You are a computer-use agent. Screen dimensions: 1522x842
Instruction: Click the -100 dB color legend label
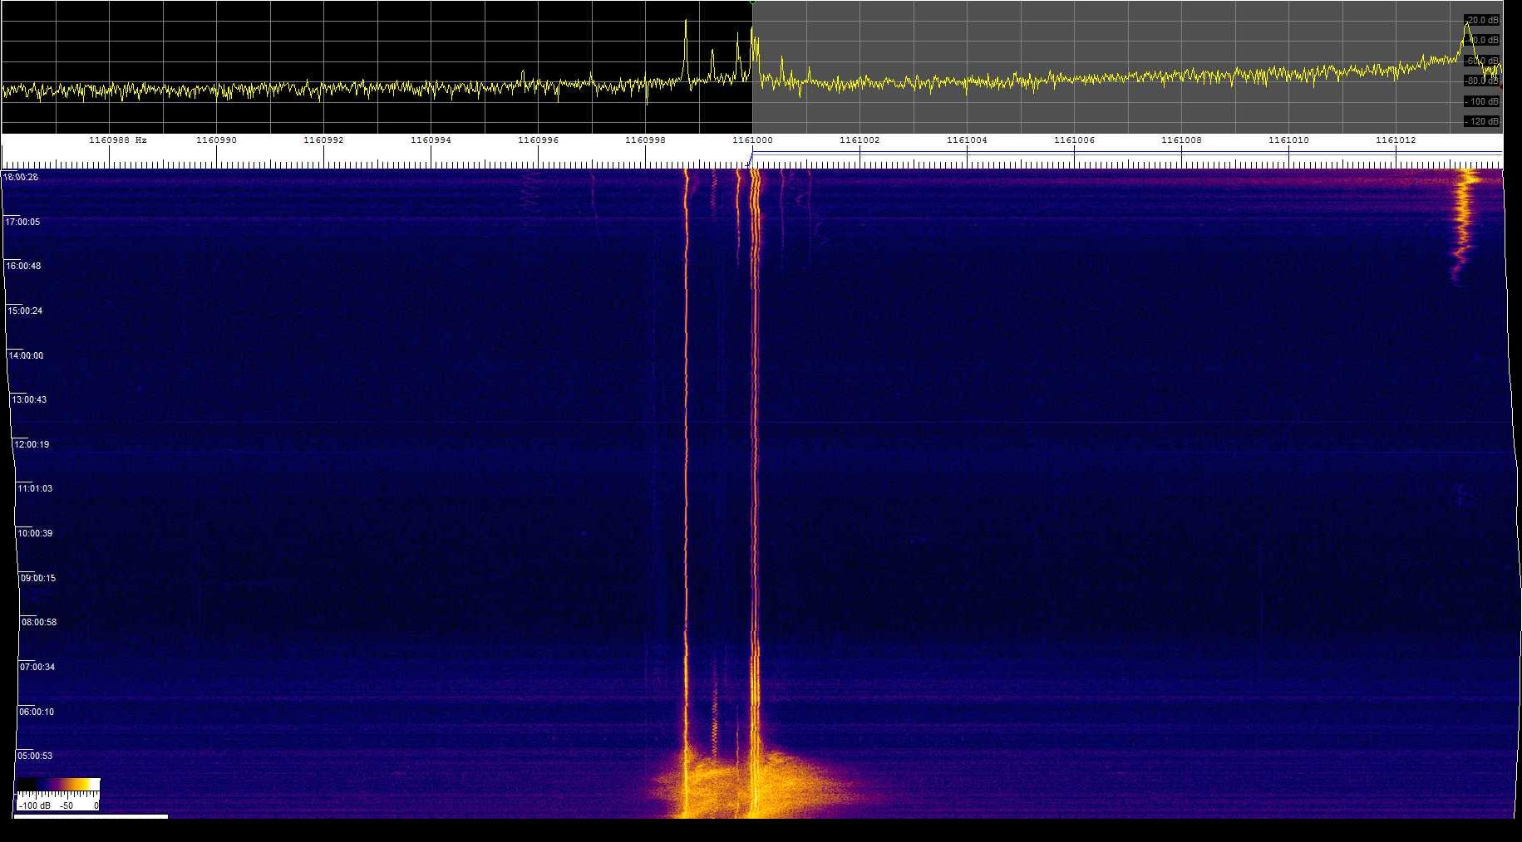[35, 805]
